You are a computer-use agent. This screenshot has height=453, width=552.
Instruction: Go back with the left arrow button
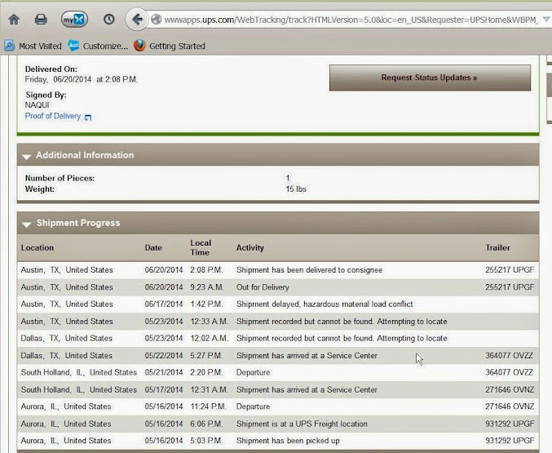137,20
